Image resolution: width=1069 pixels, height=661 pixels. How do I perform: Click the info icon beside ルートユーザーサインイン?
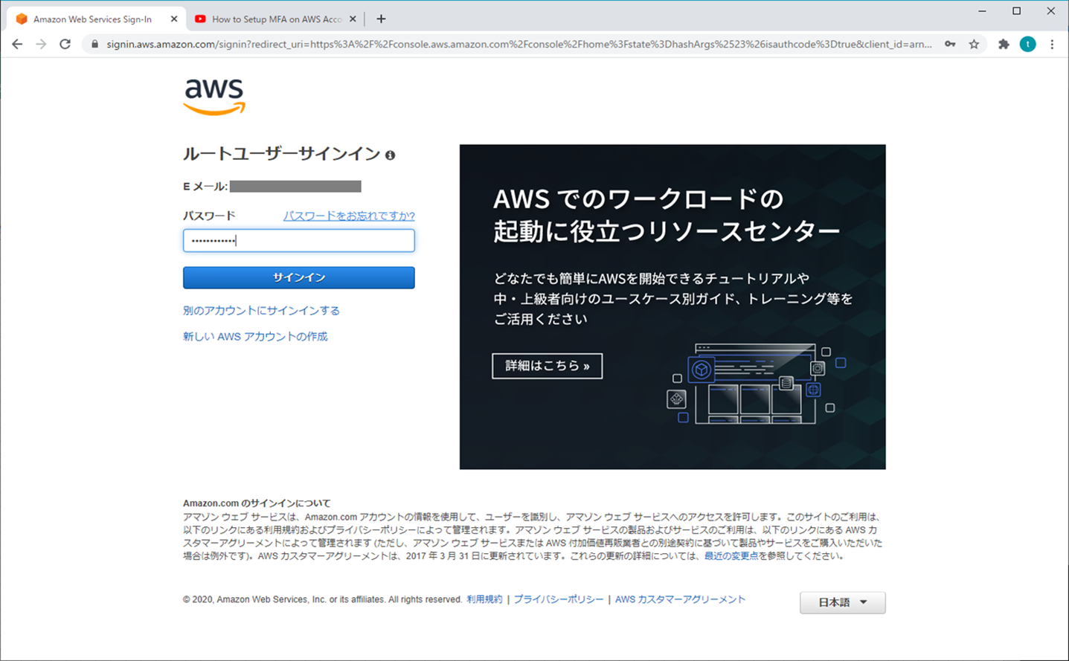point(390,155)
